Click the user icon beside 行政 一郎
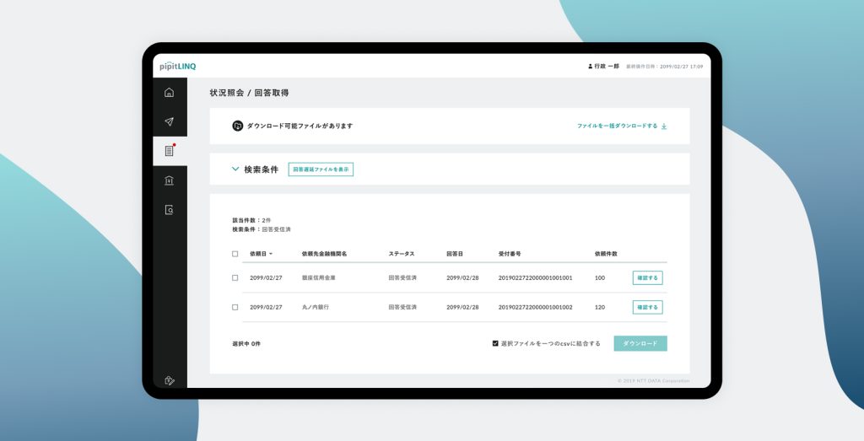The height and width of the screenshot is (441, 864). click(590, 66)
